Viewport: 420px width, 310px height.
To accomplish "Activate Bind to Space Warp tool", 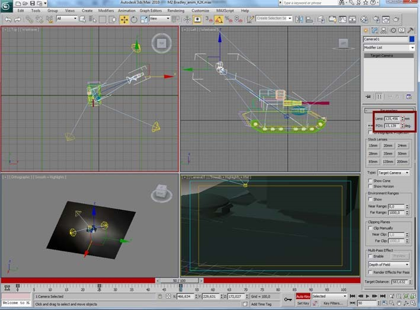I will click(x=50, y=20).
